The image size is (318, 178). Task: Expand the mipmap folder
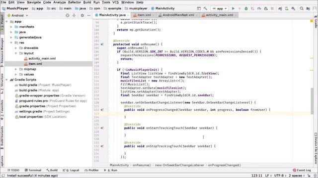pyautogui.click(x=16, y=69)
